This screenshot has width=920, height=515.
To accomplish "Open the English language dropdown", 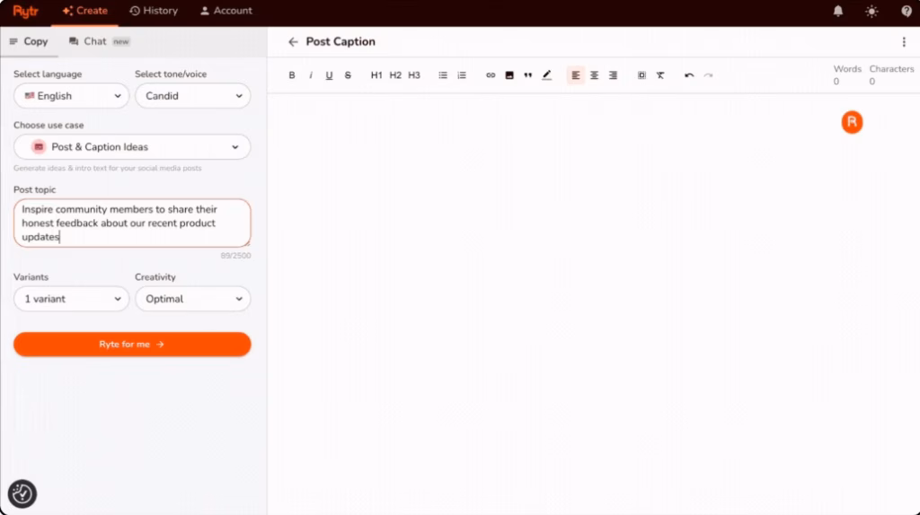I will tap(72, 96).
